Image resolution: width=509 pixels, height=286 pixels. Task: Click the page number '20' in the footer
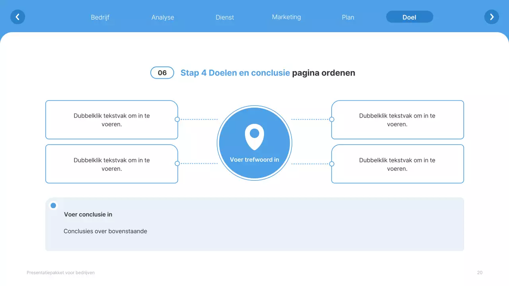[480, 272]
